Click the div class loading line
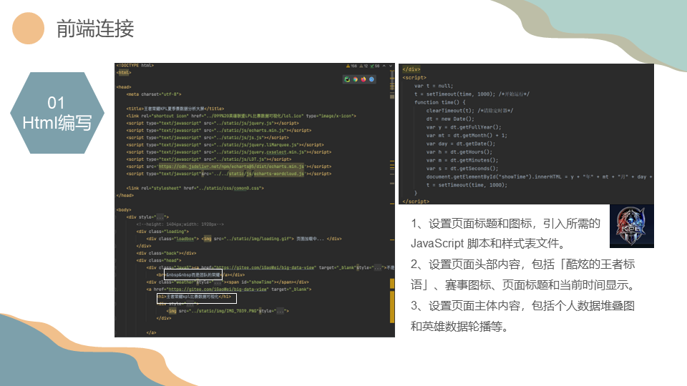Viewport: 687px width, 386px height. point(162,232)
